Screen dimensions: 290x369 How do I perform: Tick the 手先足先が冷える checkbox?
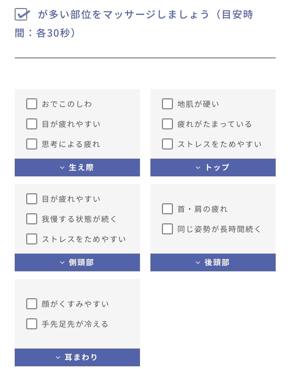(x=32, y=324)
